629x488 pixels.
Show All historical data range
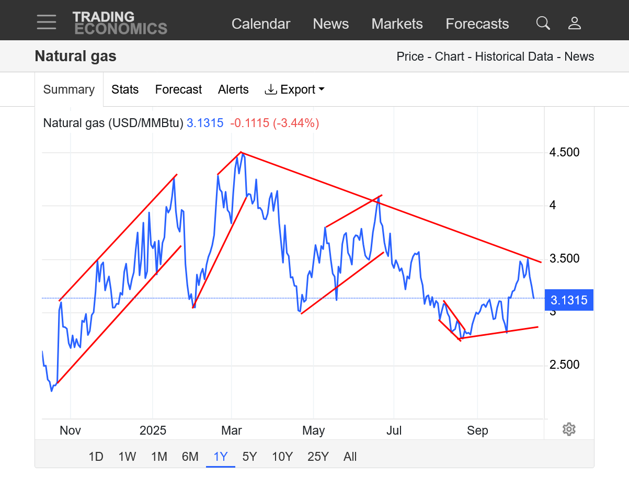point(350,457)
